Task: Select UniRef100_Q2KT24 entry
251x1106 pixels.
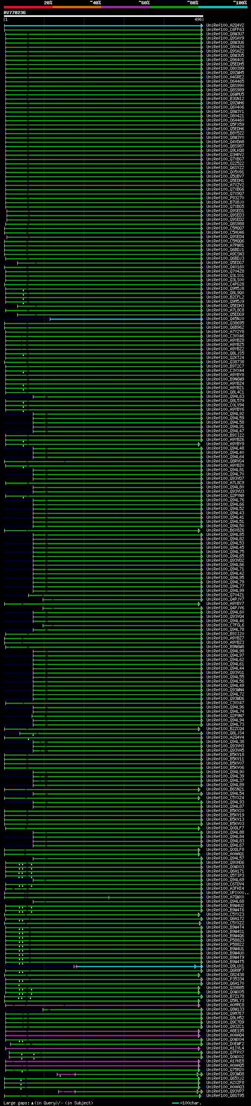Action: click(x=225, y=358)
